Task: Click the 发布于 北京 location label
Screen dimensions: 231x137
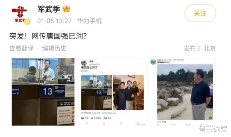Action: (199, 48)
